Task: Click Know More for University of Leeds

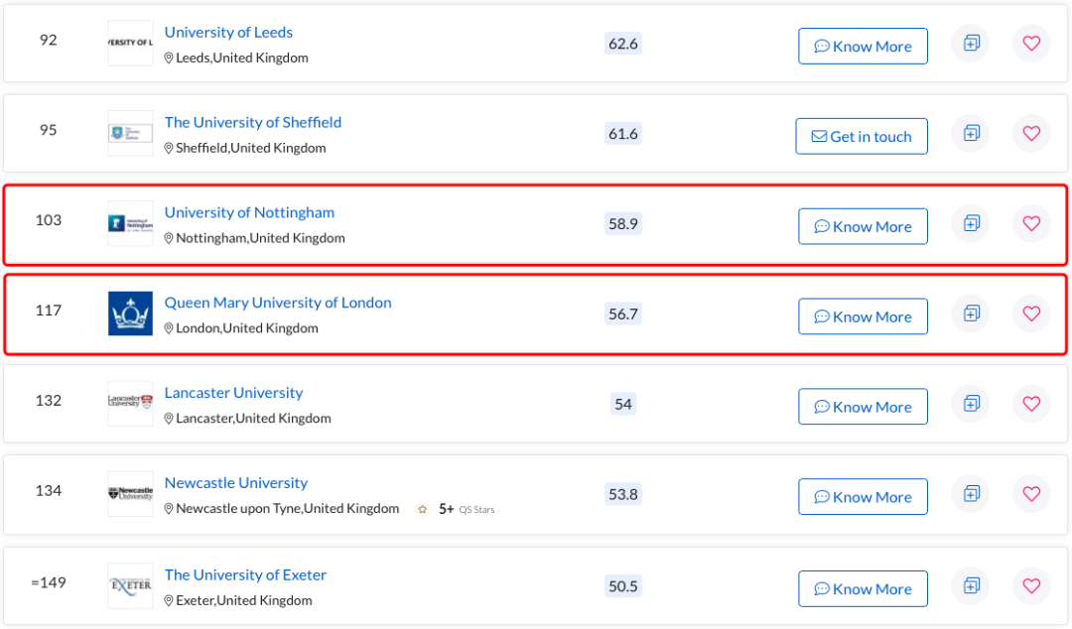Action: 863,46
